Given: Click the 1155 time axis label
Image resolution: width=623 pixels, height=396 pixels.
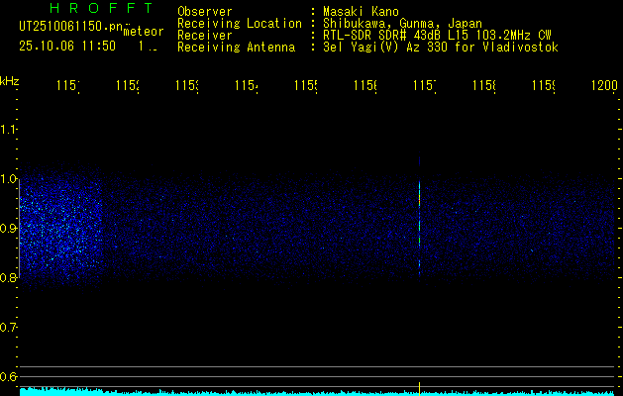Looking at the screenshot, I should [x=305, y=85].
